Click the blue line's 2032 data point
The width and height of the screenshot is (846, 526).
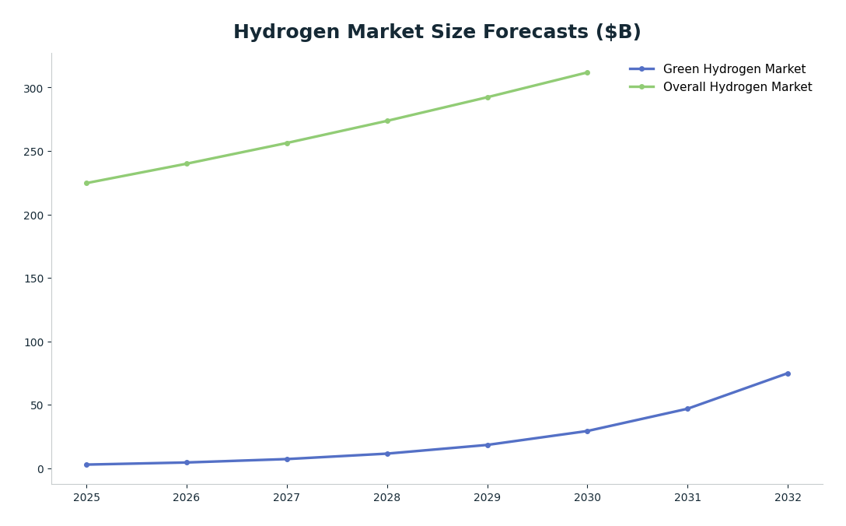coord(788,373)
